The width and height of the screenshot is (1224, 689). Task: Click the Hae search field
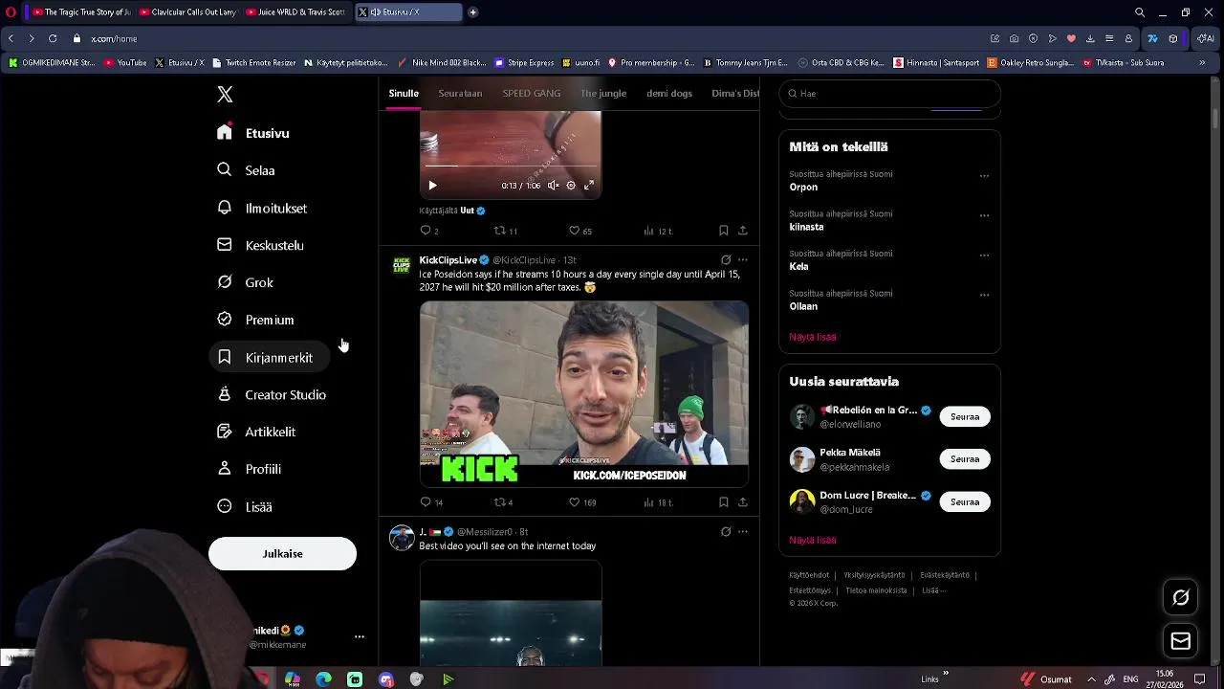click(x=889, y=94)
